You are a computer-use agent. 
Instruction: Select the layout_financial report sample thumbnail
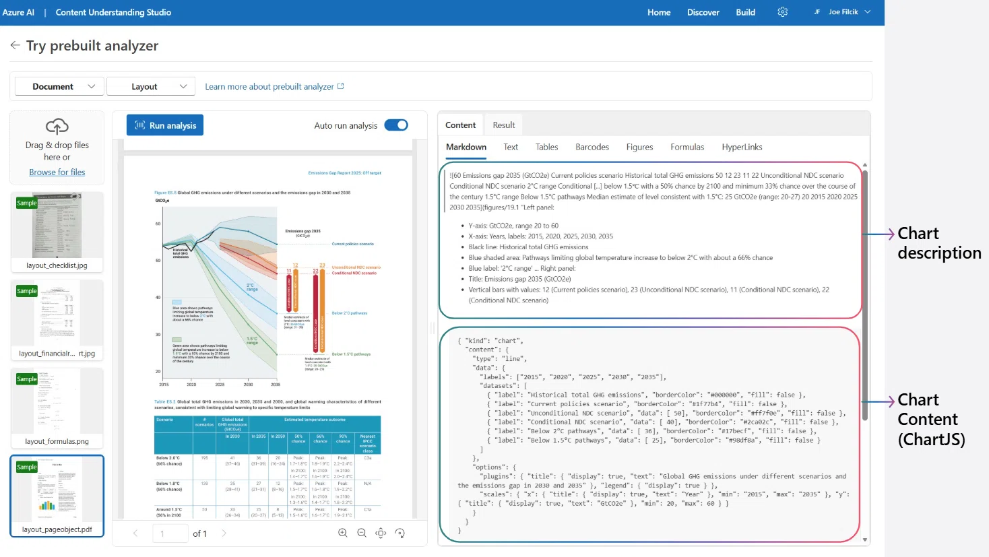(57, 320)
